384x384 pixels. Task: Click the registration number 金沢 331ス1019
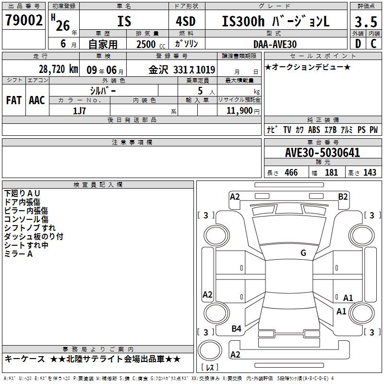pyautogui.click(x=182, y=69)
